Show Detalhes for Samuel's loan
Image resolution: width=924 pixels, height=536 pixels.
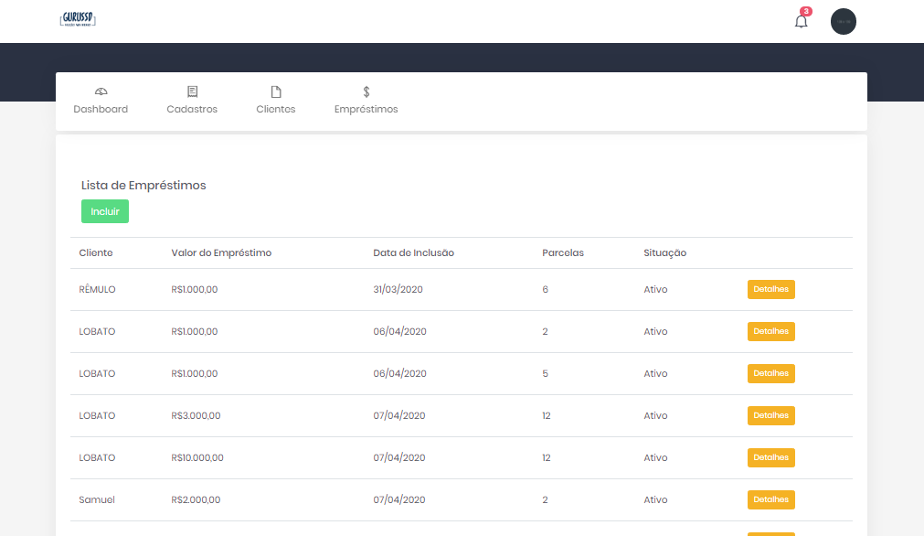click(770, 499)
